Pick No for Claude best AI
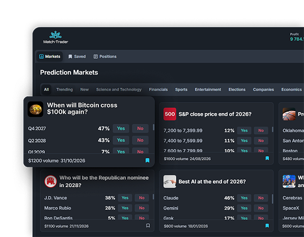 [x=261, y=198]
